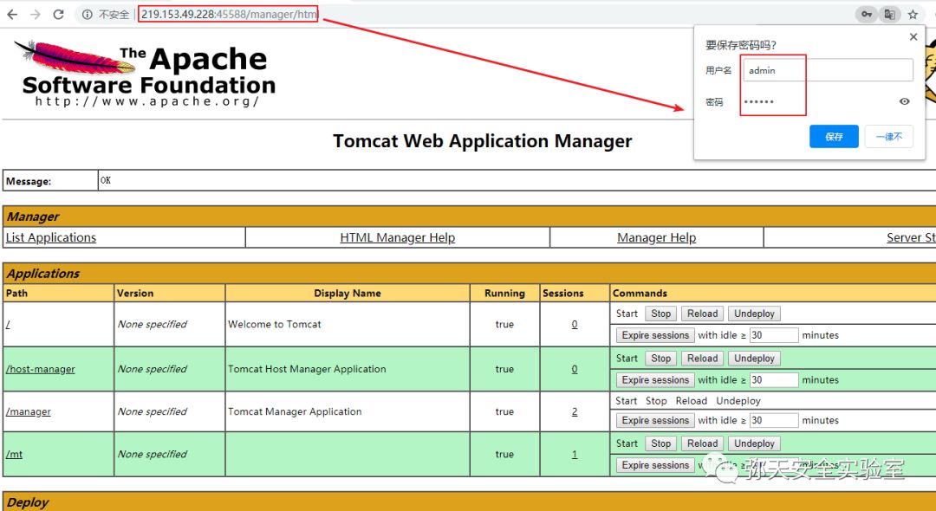The width and height of the screenshot is (936, 511).
Task: Click the Running column header
Action: 504,293
